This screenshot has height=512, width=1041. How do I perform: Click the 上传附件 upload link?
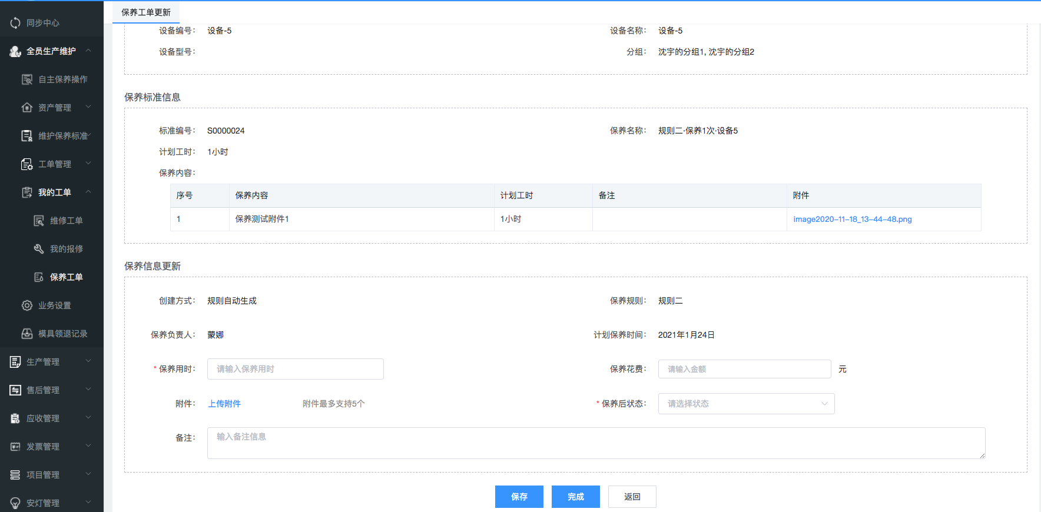pyautogui.click(x=224, y=404)
